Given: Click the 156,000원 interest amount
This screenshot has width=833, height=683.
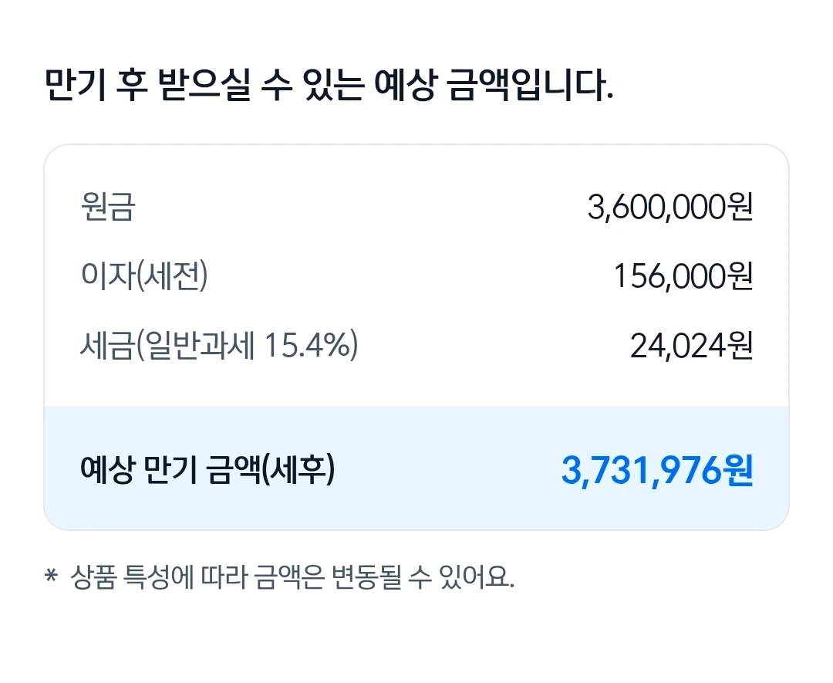Looking at the screenshot, I should 683,276.
